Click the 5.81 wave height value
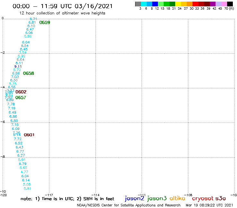Viewport: 237px width, 208px height. point(27,188)
